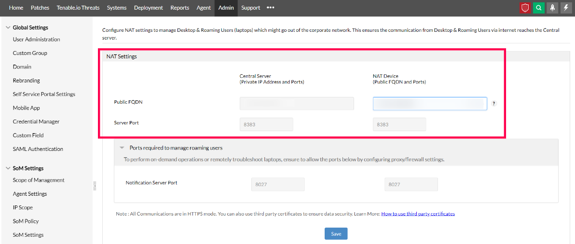This screenshot has height=244, width=575.
Task: Open How to use third party certificates link
Action: point(418,214)
